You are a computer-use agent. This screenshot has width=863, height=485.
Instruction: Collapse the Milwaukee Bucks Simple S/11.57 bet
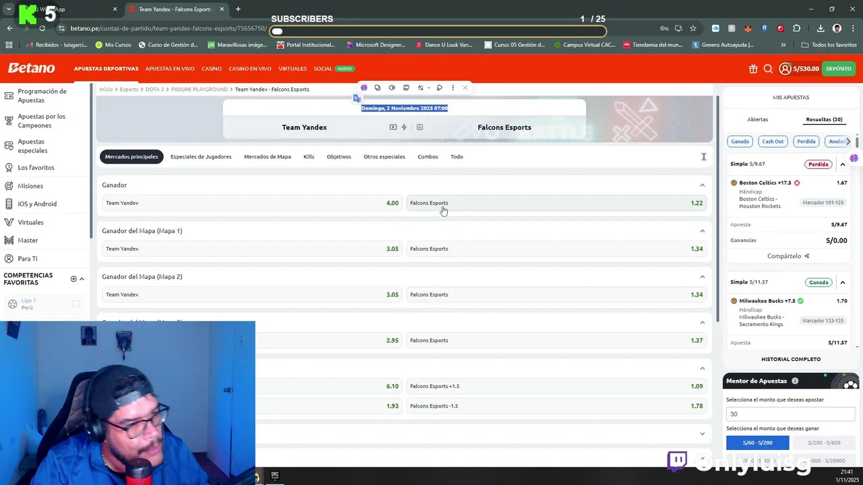coord(843,282)
